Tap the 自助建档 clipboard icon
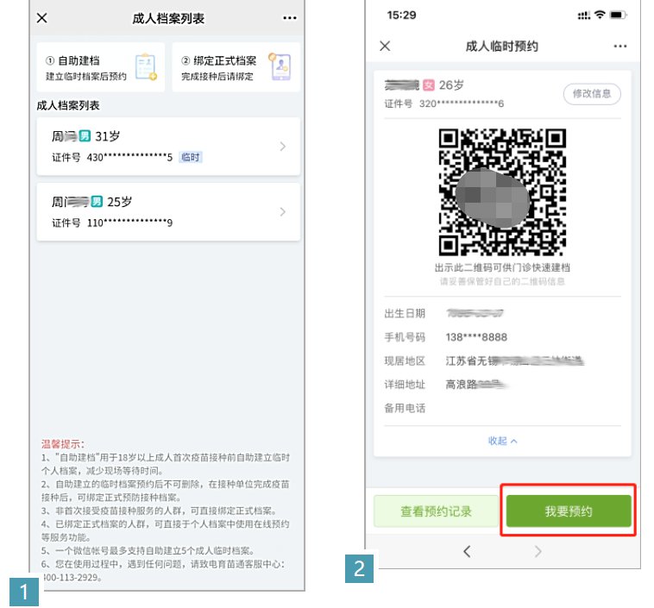This screenshot has width=654, height=608. (146, 66)
